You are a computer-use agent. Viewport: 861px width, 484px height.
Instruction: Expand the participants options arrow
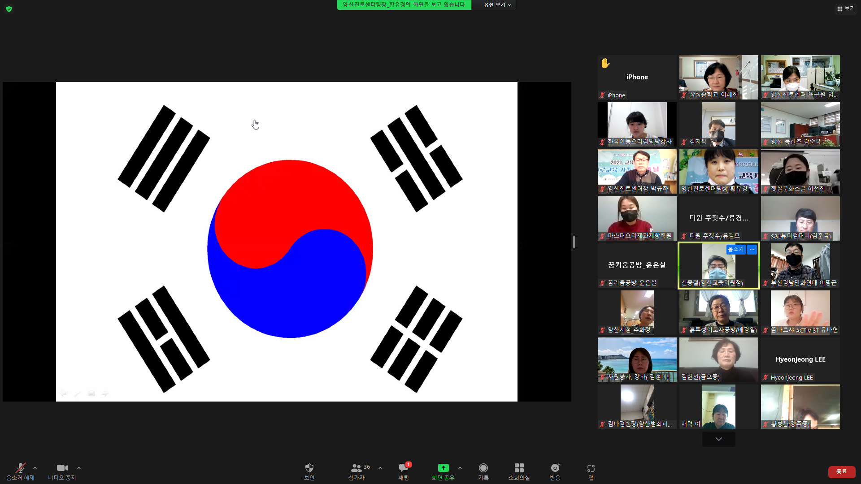click(380, 468)
